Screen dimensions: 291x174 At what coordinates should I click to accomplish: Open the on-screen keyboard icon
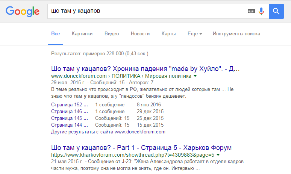pyautogui.click(x=251, y=11)
